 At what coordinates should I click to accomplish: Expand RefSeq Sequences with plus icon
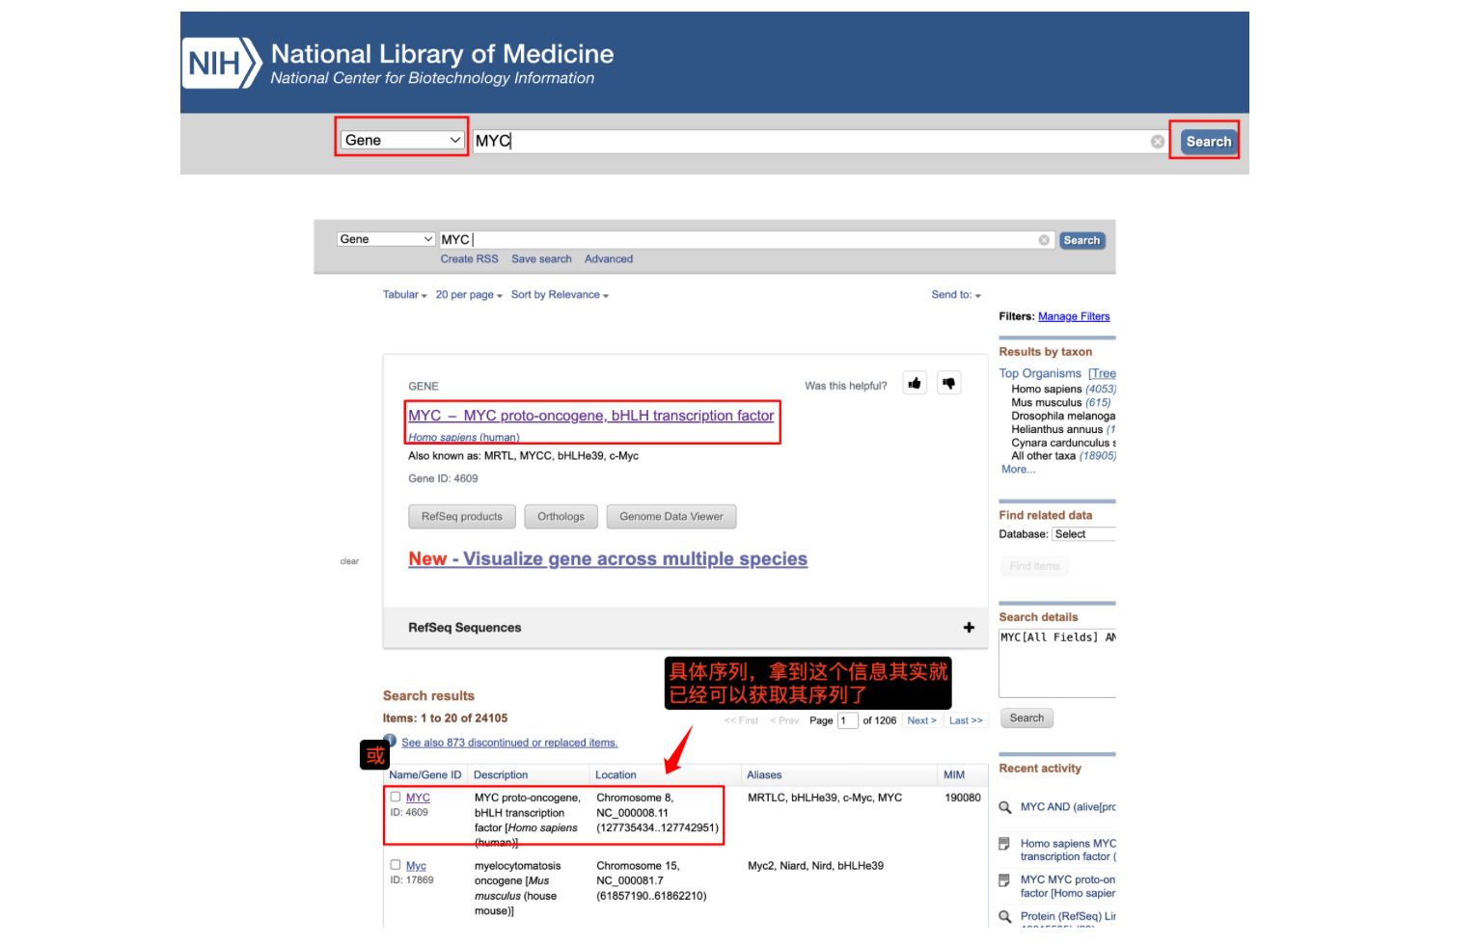coord(969,628)
